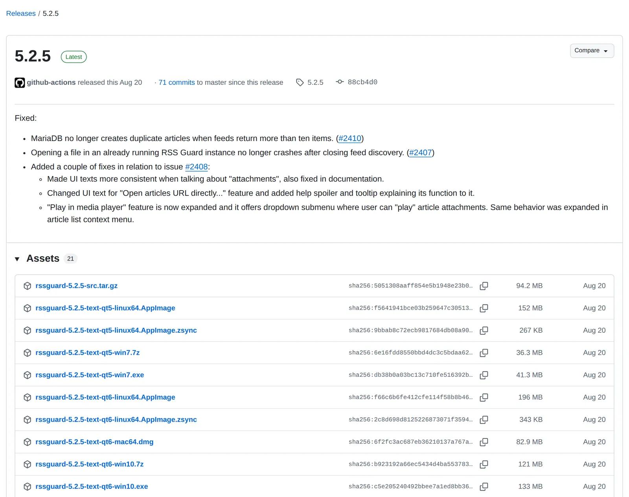Open the github-actions author link
Viewport: 629px width, 497px height.
(x=51, y=83)
